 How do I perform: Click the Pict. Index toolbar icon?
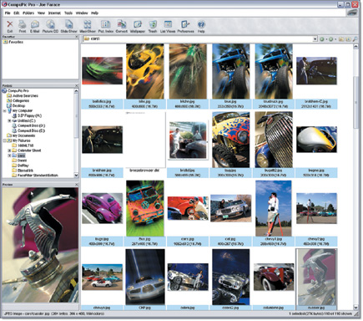point(105,24)
